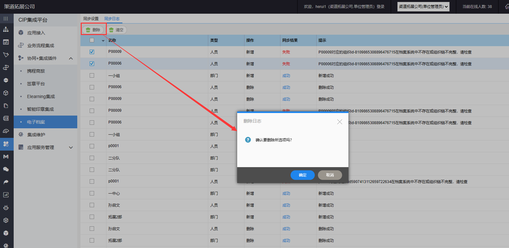Select the paper plane icon in the left rail

coord(6,55)
